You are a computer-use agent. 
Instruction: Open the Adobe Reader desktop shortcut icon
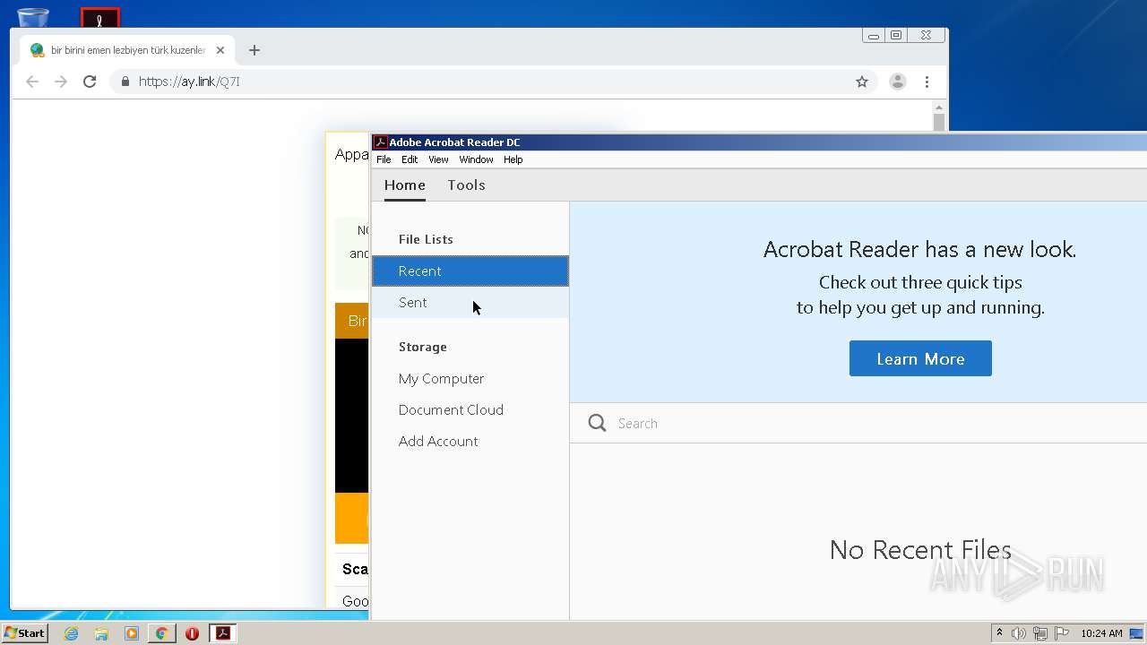pyautogui.click(x=100, y=17)
